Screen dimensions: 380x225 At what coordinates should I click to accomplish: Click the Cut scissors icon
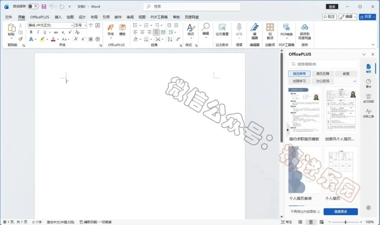click(x=20, y=25)
